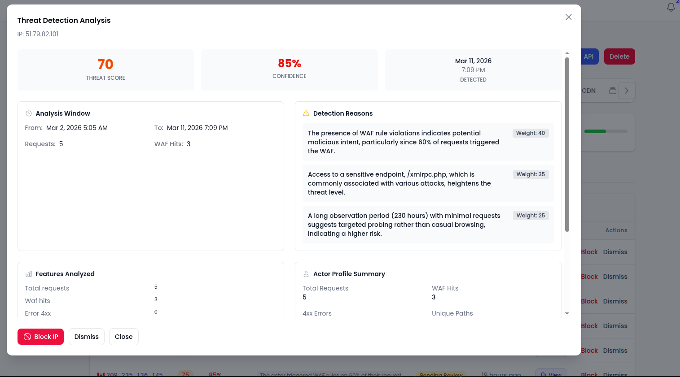Click the From date Mar 2, 2026 5:05 AM
Screen dimensions: 680x377
77,128
